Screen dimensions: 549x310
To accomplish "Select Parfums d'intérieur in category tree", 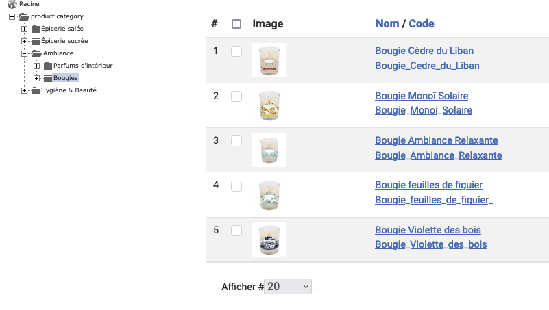I will pyautogui.click(x=83, y=66).
